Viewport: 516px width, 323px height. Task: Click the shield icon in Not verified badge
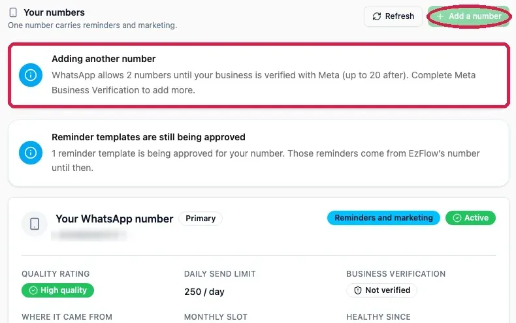point(358,290)
